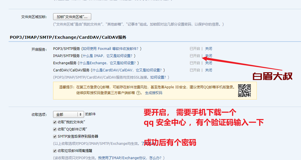Close the Exchange service

(x=209, y=63)
